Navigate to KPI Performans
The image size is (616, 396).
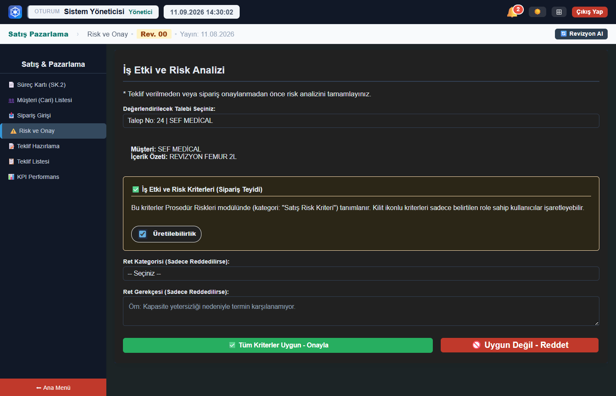(53, 177)
